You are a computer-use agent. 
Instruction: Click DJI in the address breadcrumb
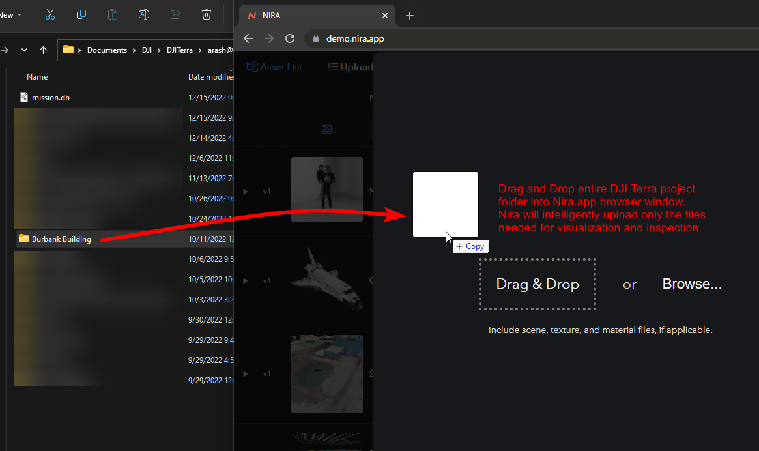pyautogui.click(x=147, y=50)
